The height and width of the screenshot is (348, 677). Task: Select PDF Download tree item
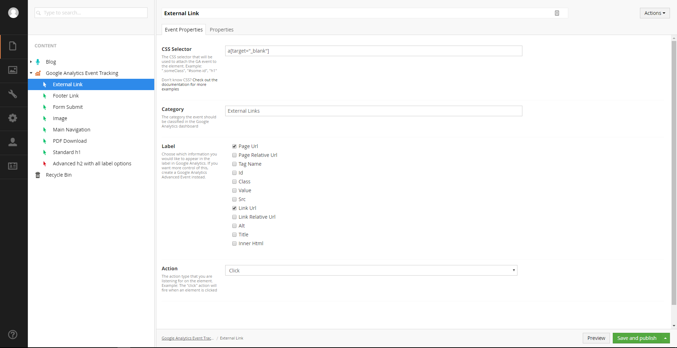point(70,141)
